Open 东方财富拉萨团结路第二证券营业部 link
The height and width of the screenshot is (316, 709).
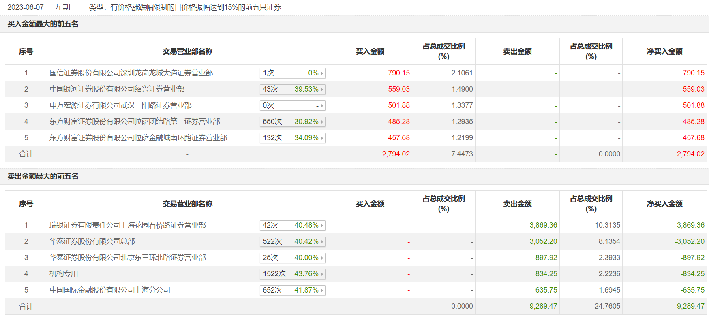tap(135, 122)
